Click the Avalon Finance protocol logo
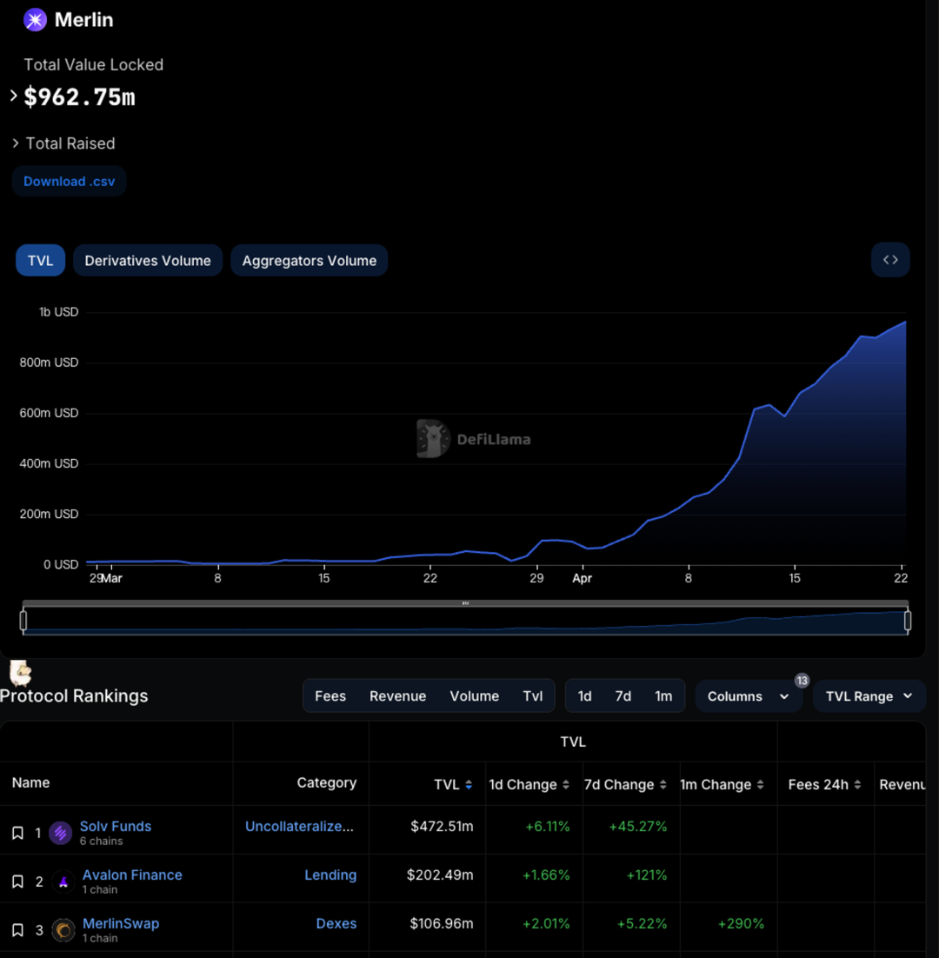The height and width of the screenshot is (958, 939). point(63,881)
